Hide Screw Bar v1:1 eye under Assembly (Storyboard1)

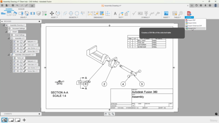click(18, 71)
